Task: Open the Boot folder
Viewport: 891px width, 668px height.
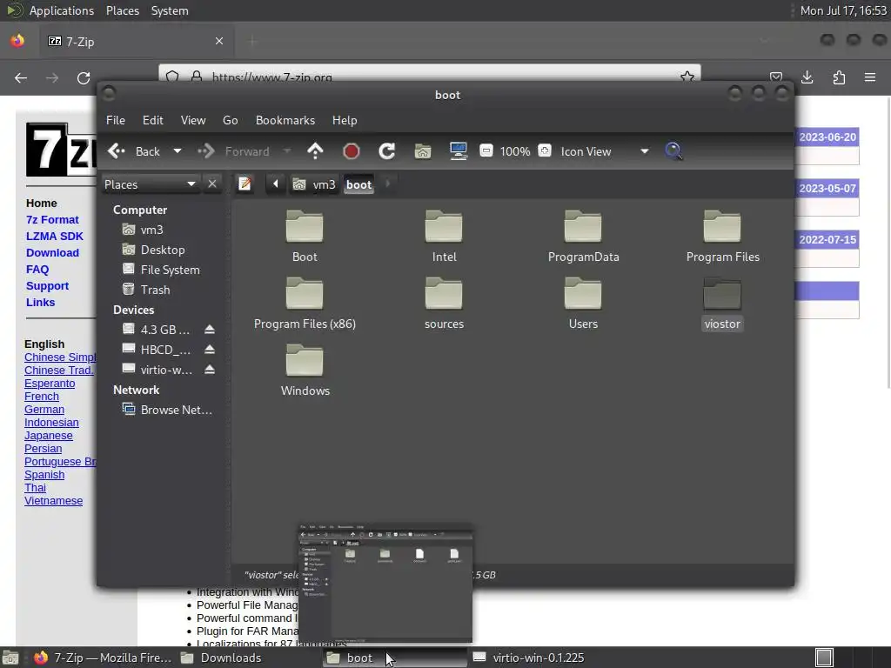Action: pos(305,236)
